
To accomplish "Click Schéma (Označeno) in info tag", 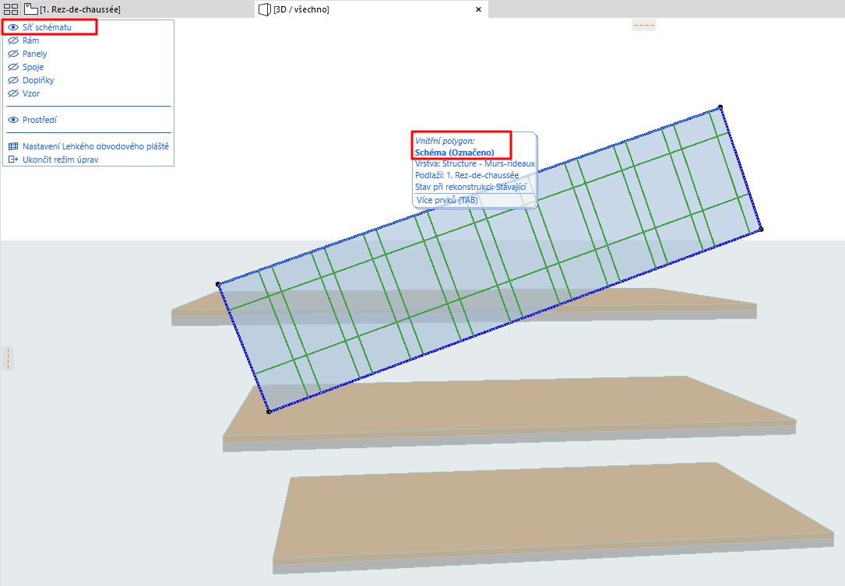I will tap(454, 153).
